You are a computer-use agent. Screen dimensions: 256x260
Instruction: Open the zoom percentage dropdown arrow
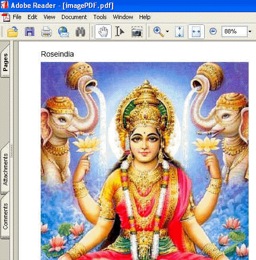[x=250, y=32]
